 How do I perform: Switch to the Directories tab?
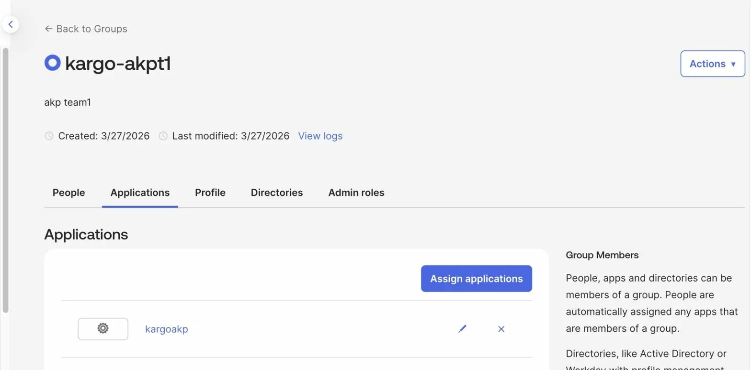point(277,193)
